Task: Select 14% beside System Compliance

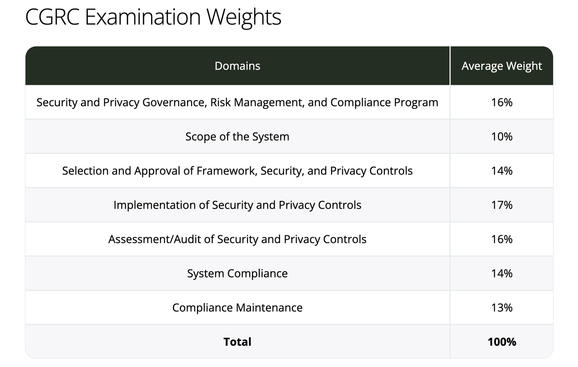Action: [501, 273]
